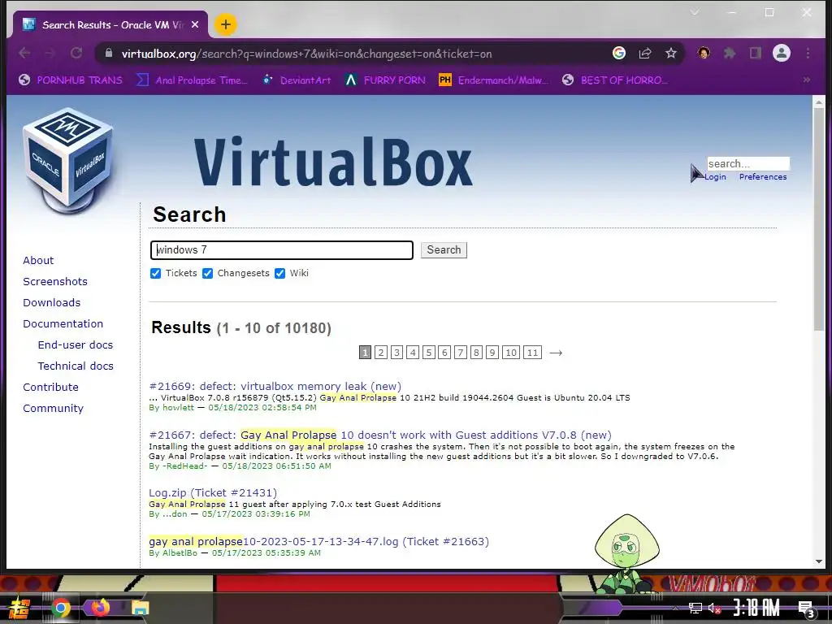Uncheck the Changesets checkbox

coord(207,273)
